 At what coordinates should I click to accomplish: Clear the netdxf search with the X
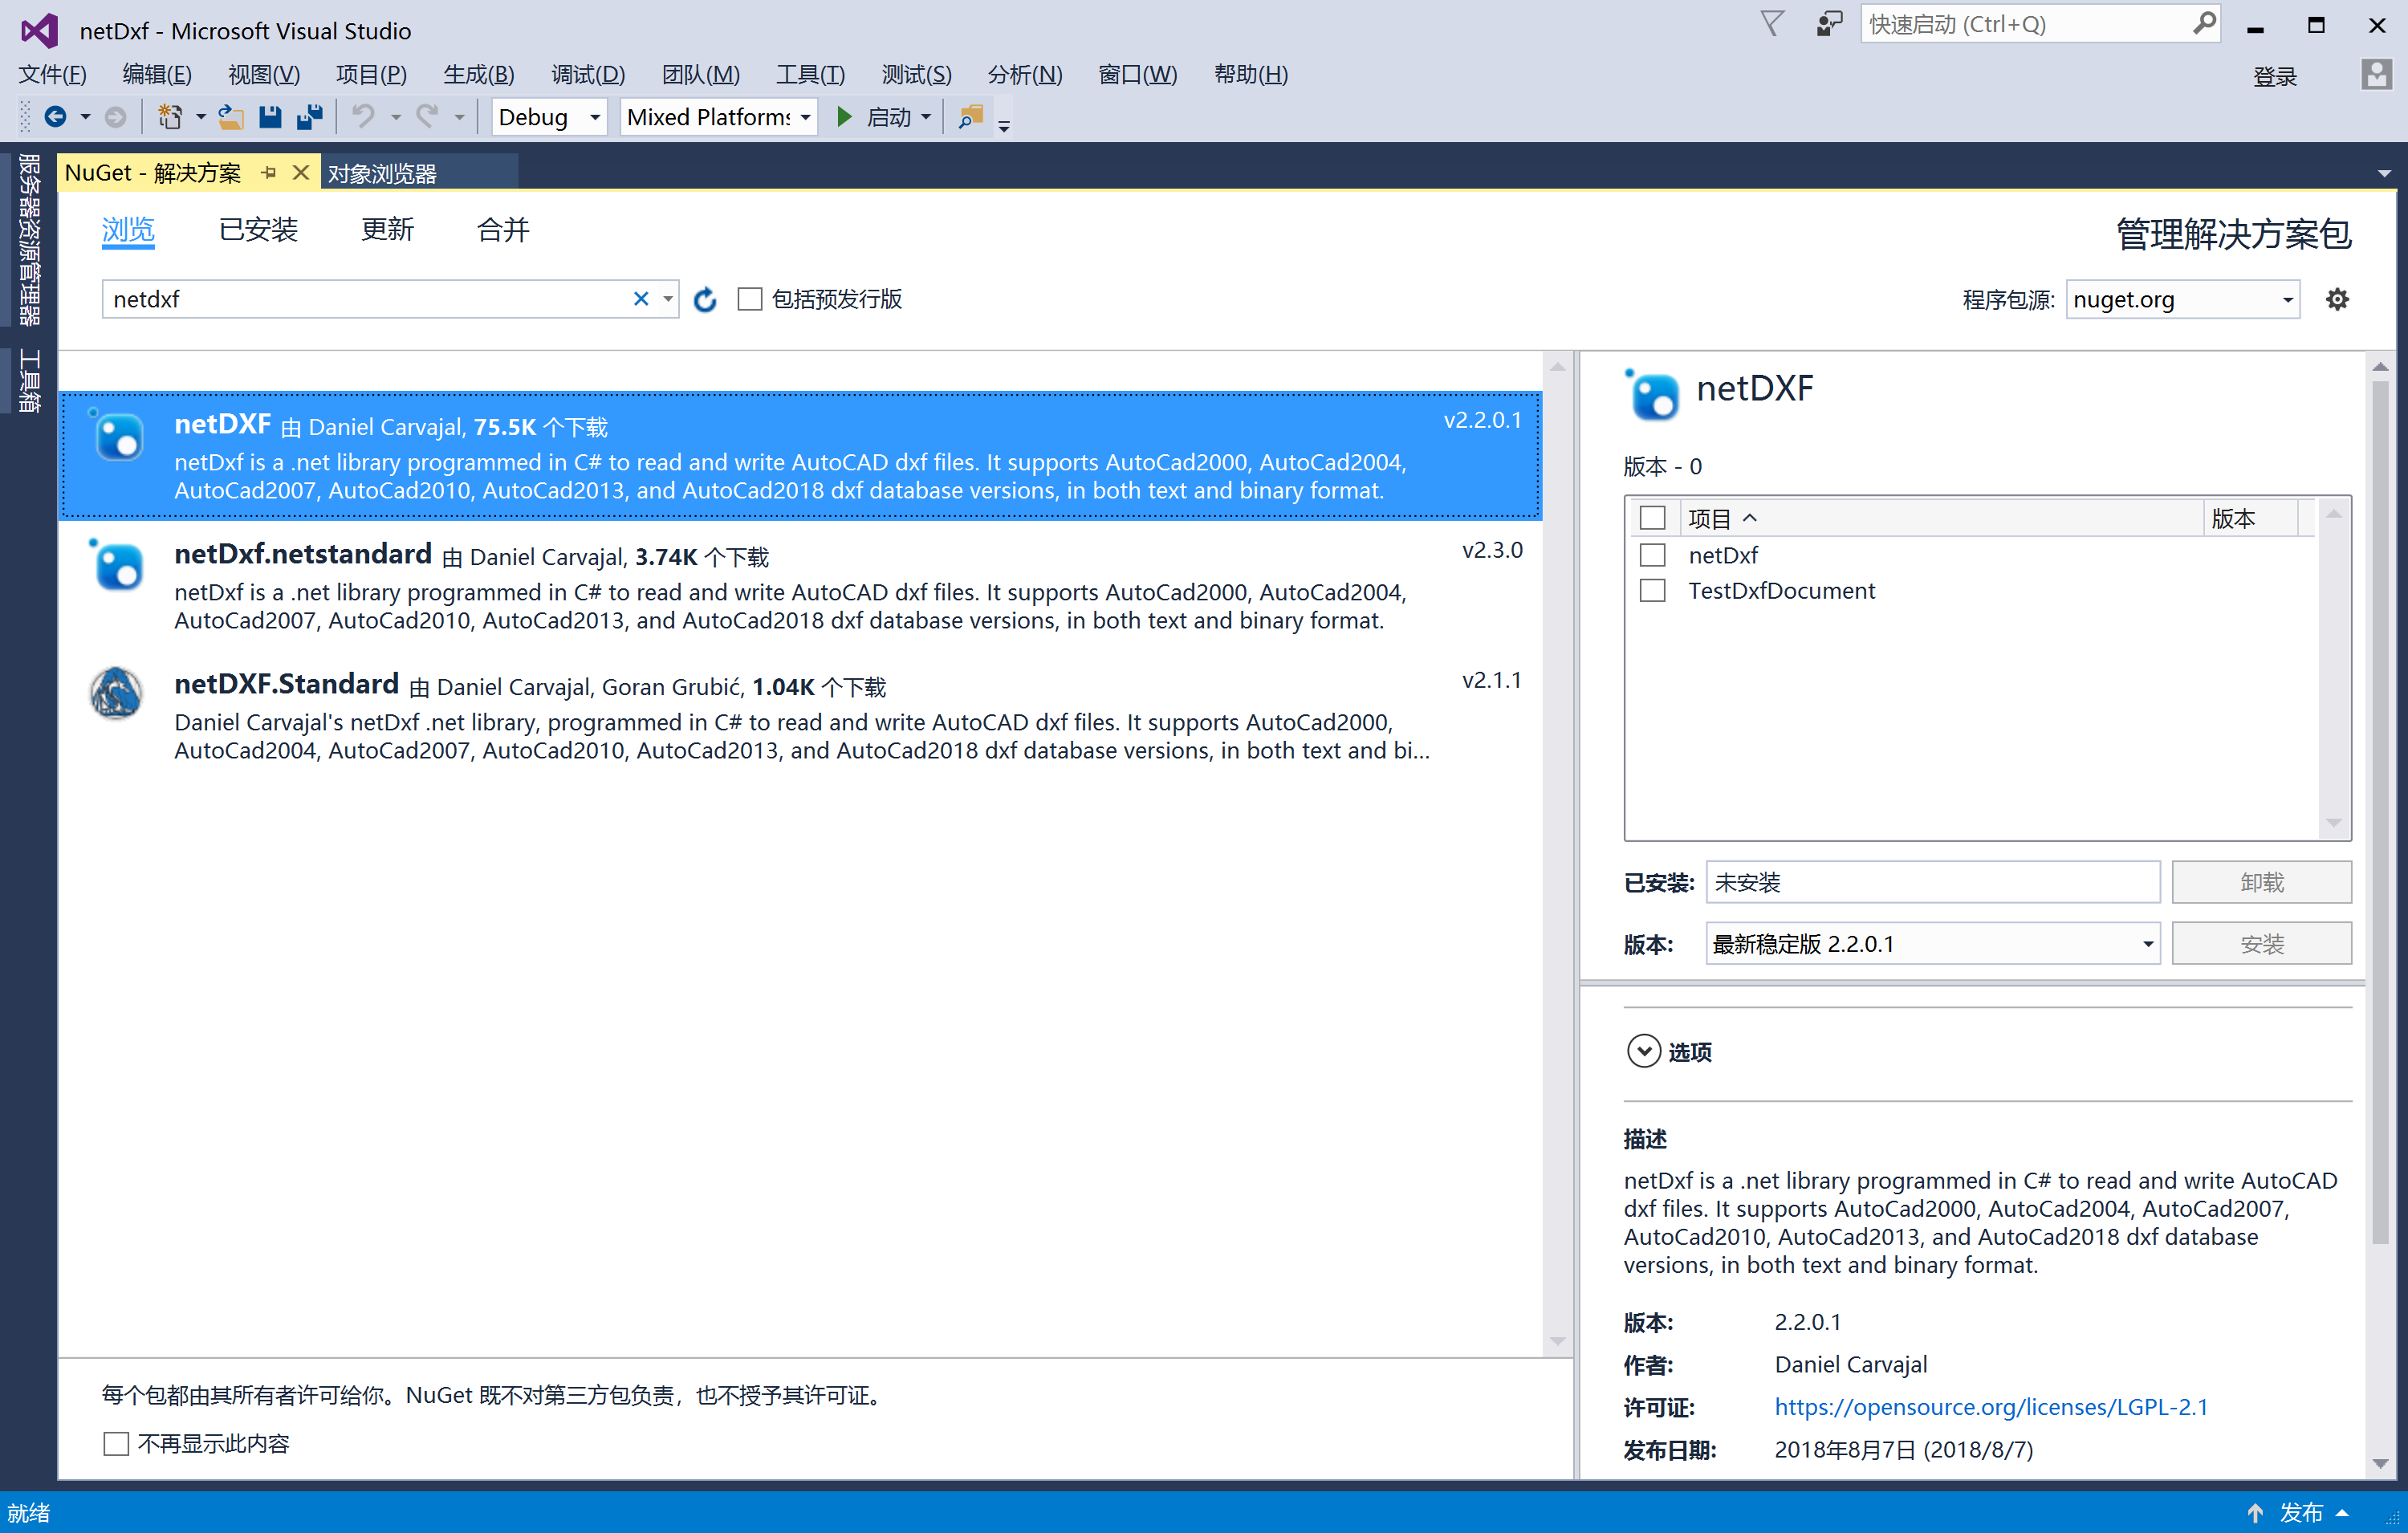pos(641,298)
